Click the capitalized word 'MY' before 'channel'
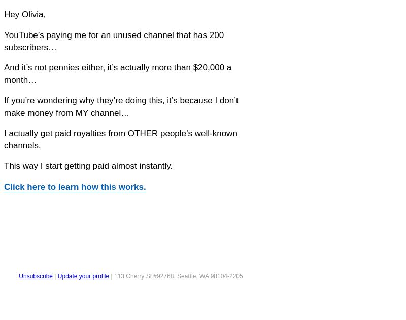This screenshot has height=320, width=406. [82, 113]
